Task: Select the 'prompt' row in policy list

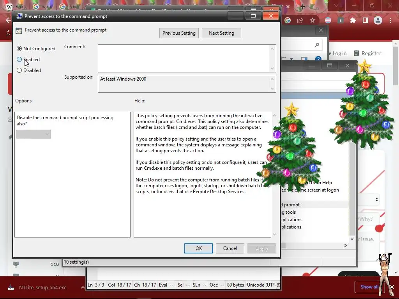Action: (314, 205)
